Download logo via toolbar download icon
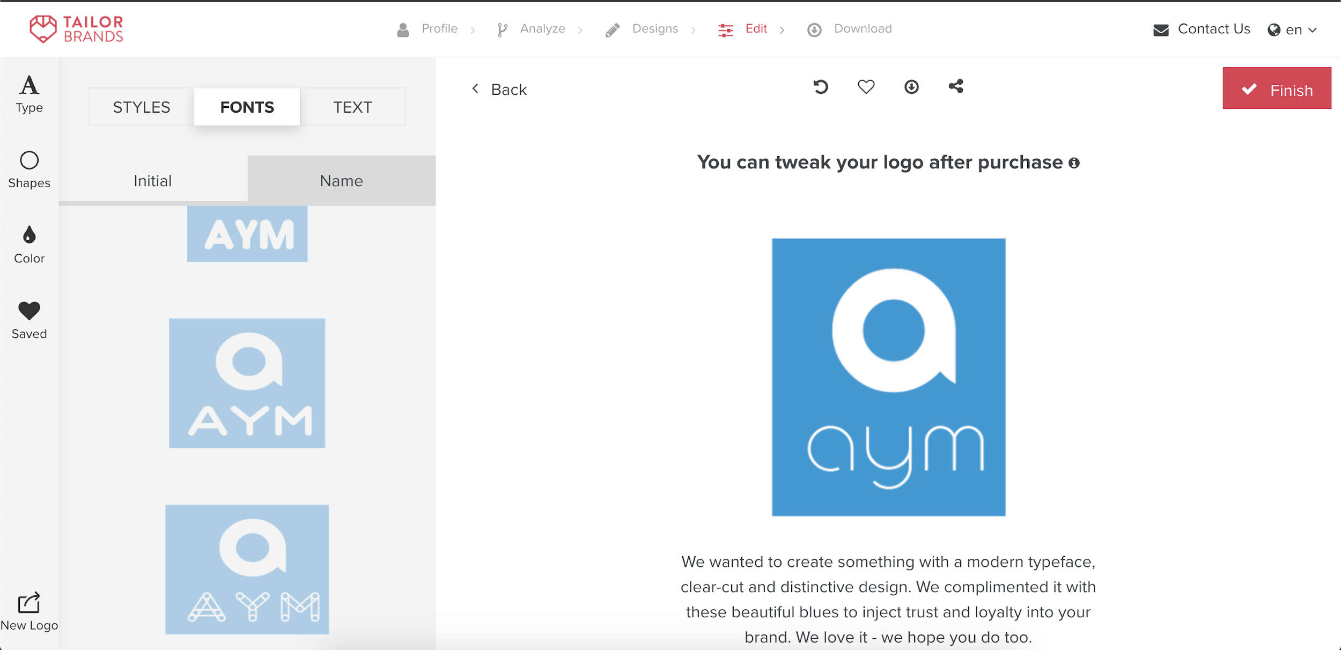 911,87
